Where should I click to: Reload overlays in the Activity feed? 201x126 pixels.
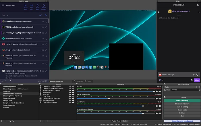(44, 6)
